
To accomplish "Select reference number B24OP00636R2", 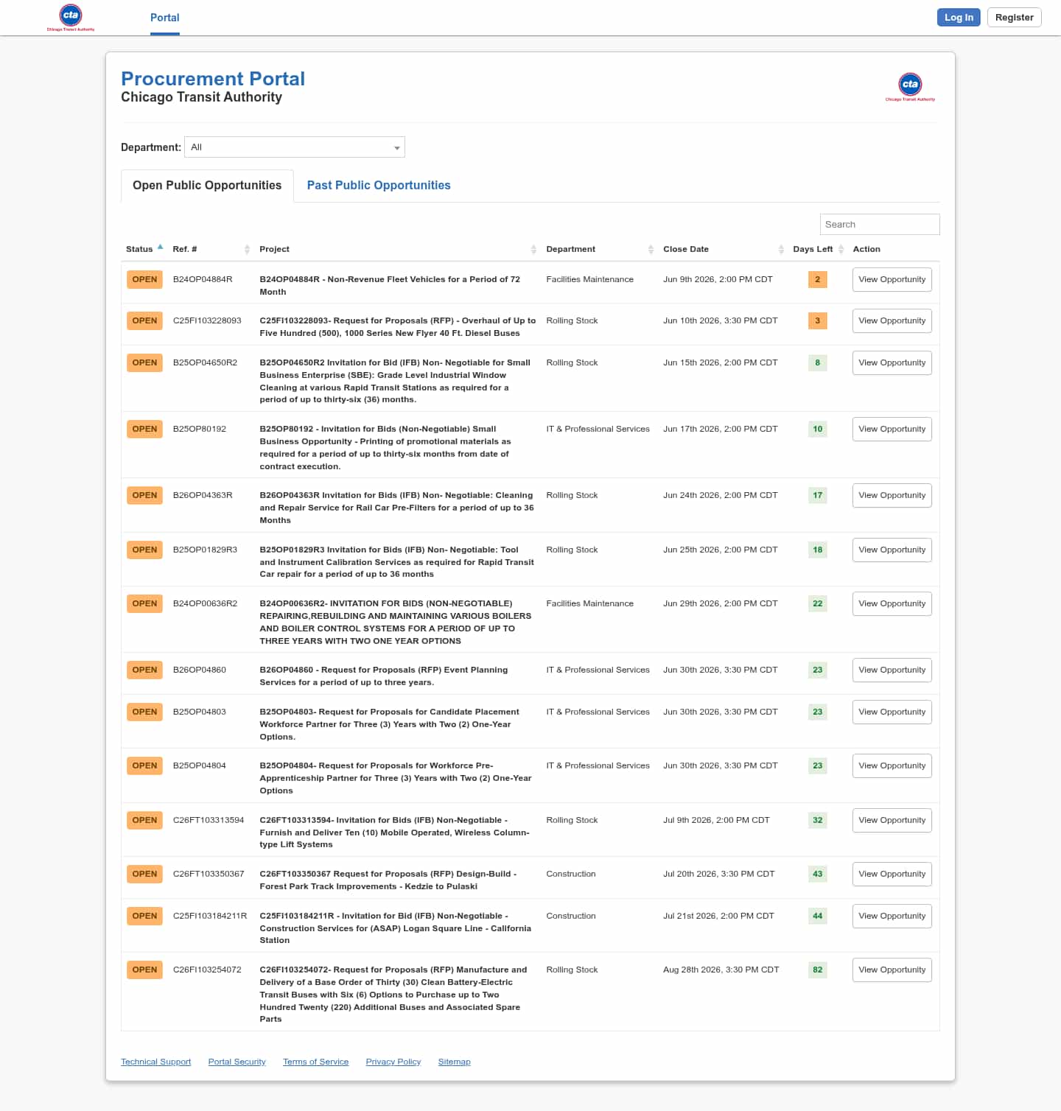I will click(205, 604).
